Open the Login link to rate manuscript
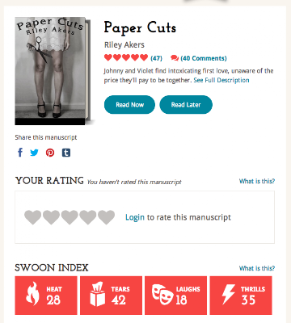The width and height of the screenshot is (291, 323). coord(135,217)
